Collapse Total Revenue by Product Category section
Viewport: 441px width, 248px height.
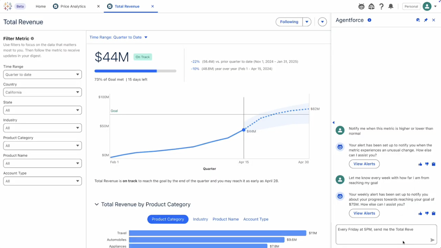[x=97, y=204]
